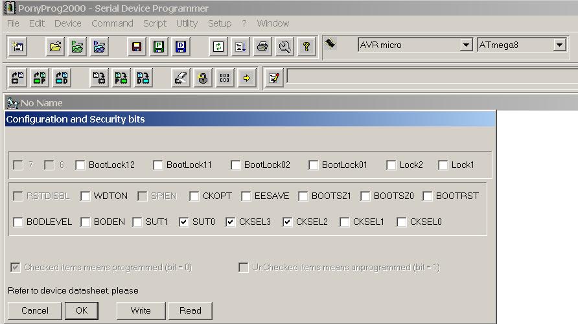Toggle the WDTON checkbox
The image size is (578, 324).
click(x=86, y=196)
